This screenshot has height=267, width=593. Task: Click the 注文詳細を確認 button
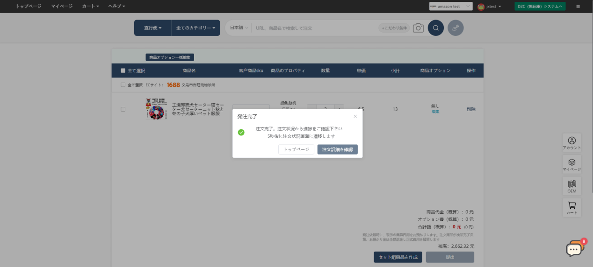coord(337,149)
